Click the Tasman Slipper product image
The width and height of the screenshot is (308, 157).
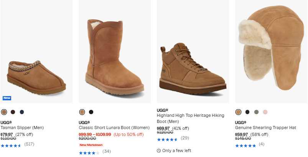click(x=36, y=73)
